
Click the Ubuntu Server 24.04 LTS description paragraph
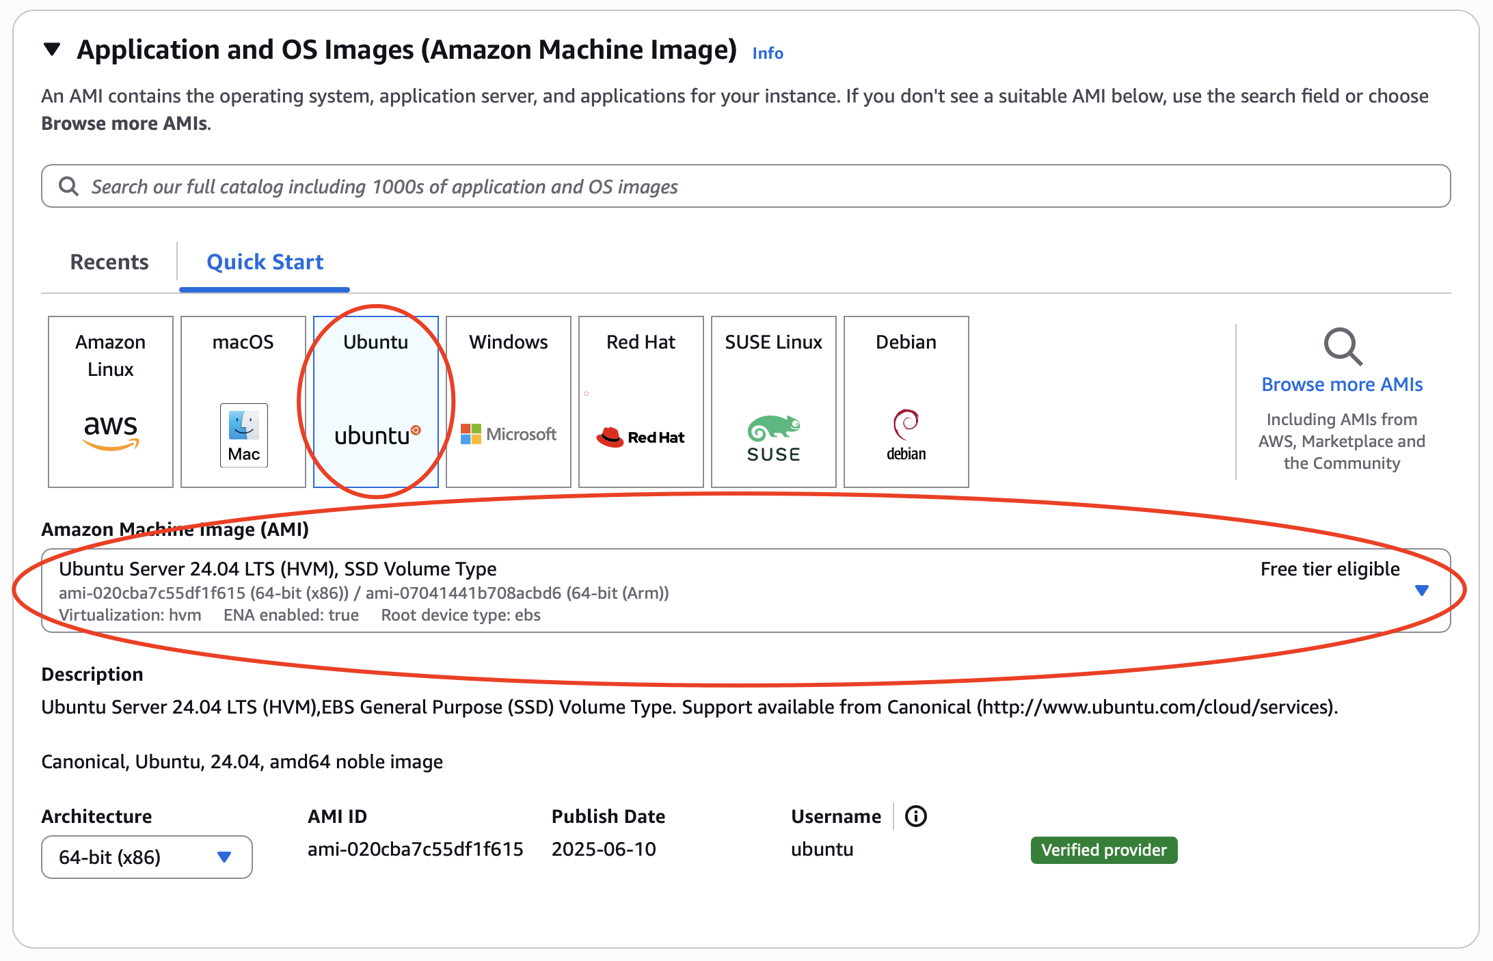pos(690,707)
